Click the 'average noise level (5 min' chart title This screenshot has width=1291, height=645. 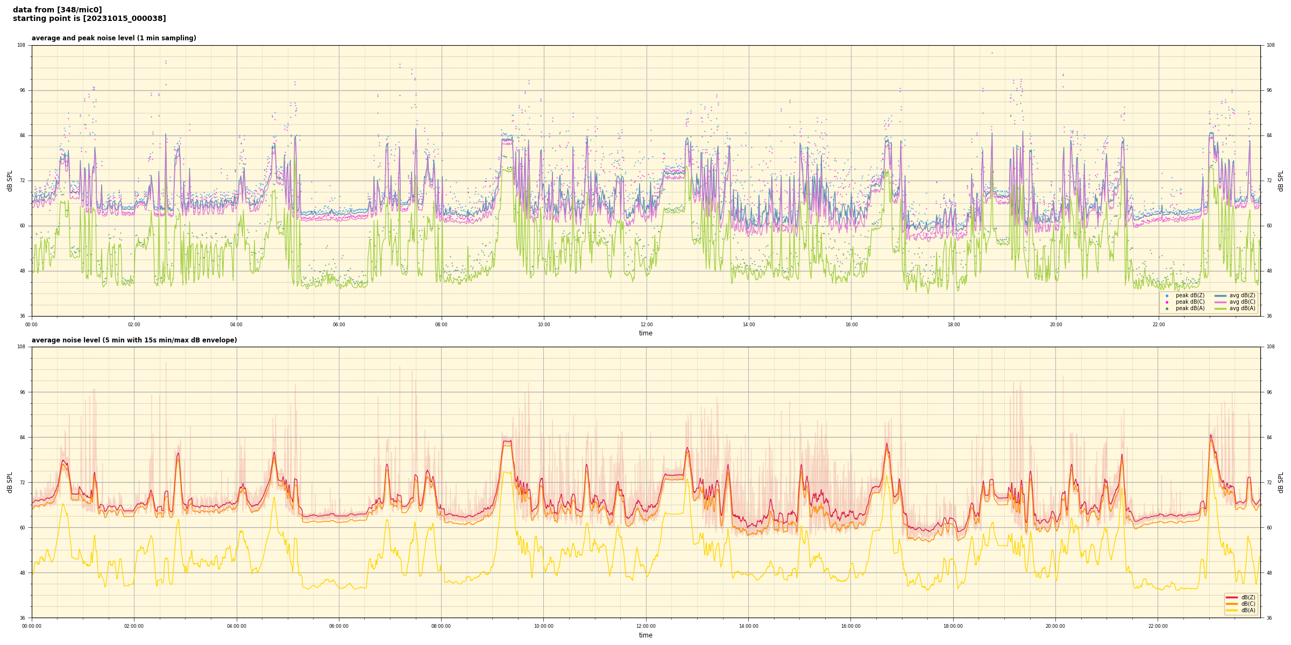pyautogui.click(x=134, y=340)
